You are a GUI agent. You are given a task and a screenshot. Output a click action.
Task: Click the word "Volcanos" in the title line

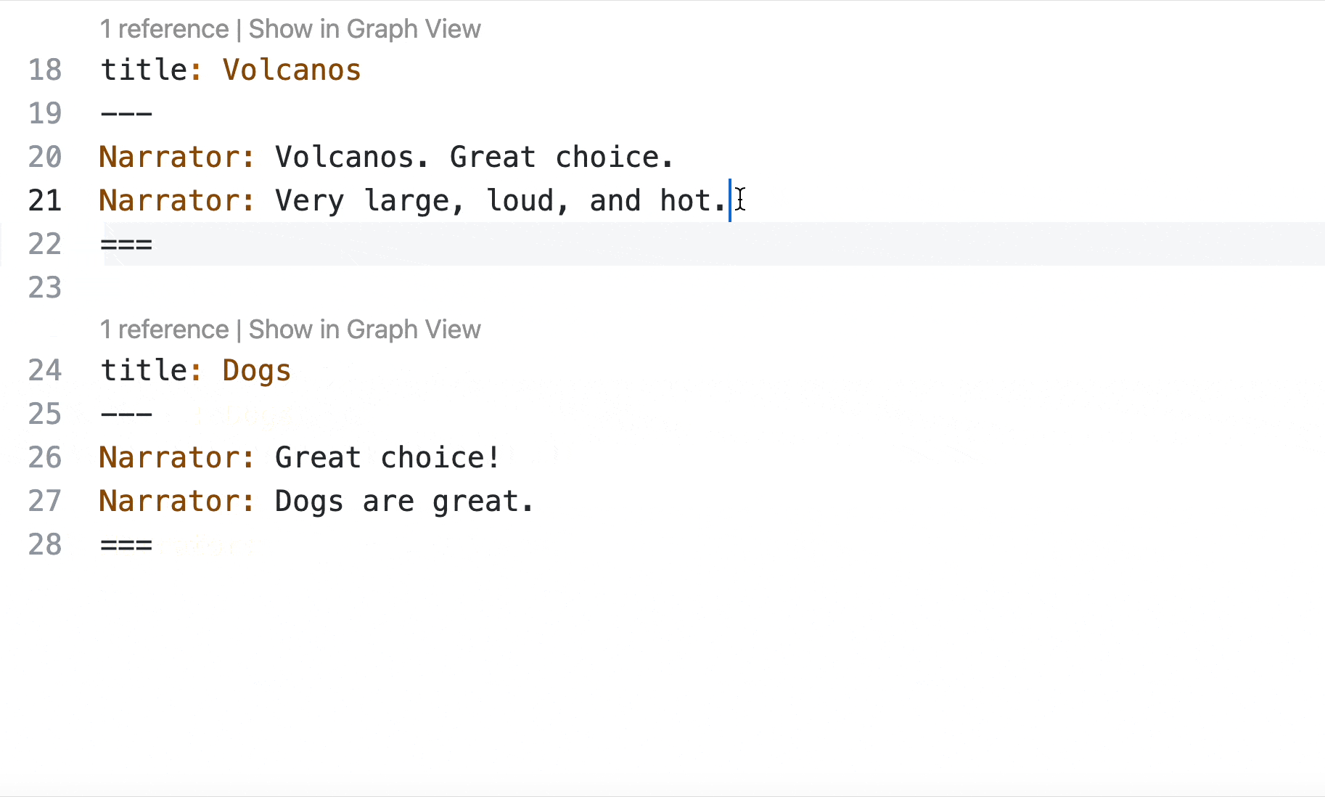click(x=292, y=70)
